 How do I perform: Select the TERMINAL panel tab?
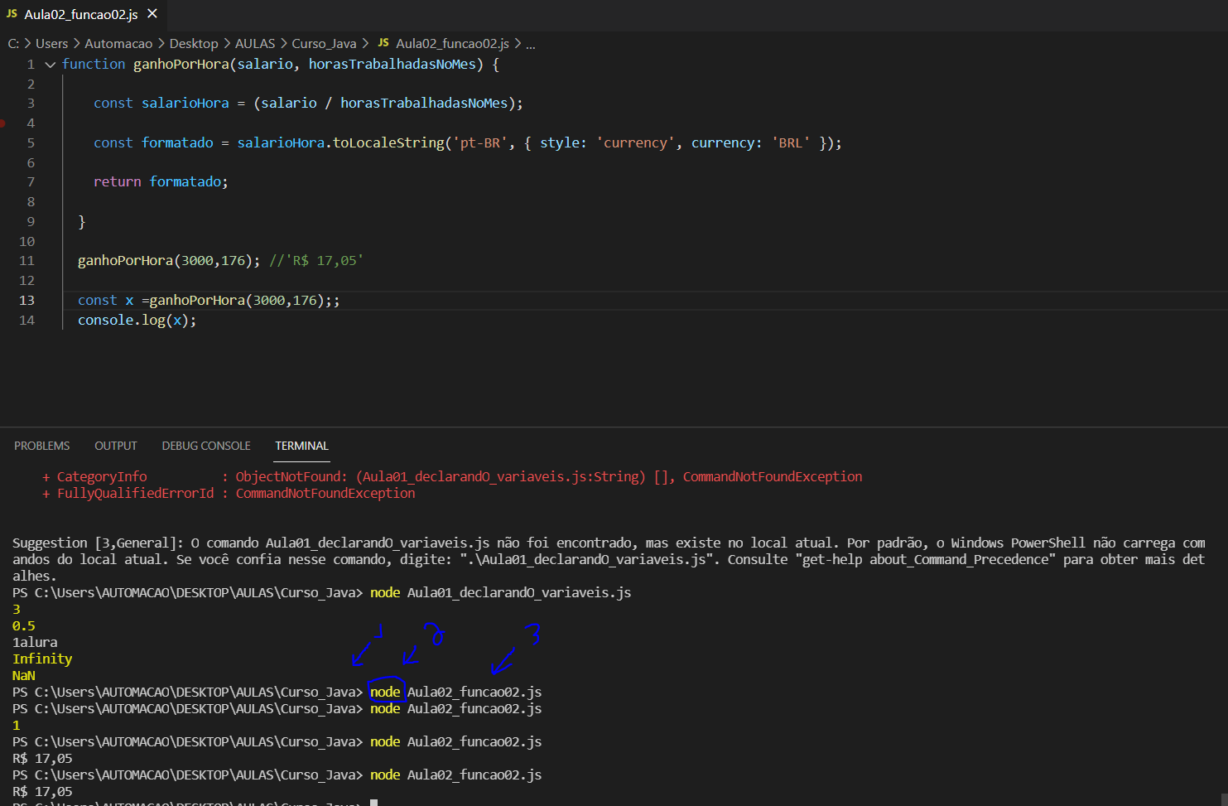click(301, 446)
